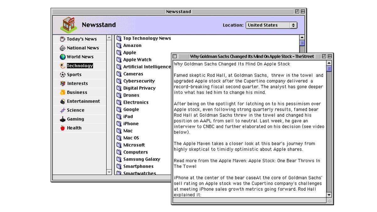
Task: Click the National News newspaper icon
Action: pyautogui.click(x=63, y=48)
